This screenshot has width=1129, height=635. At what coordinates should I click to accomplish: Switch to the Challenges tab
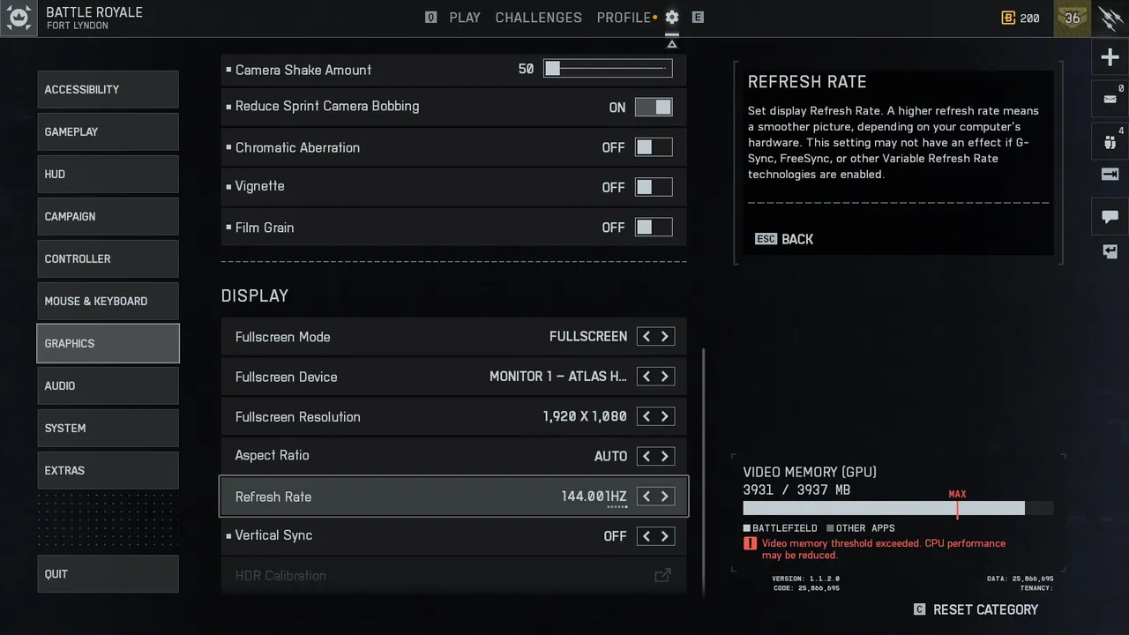[x=538, y=18]
